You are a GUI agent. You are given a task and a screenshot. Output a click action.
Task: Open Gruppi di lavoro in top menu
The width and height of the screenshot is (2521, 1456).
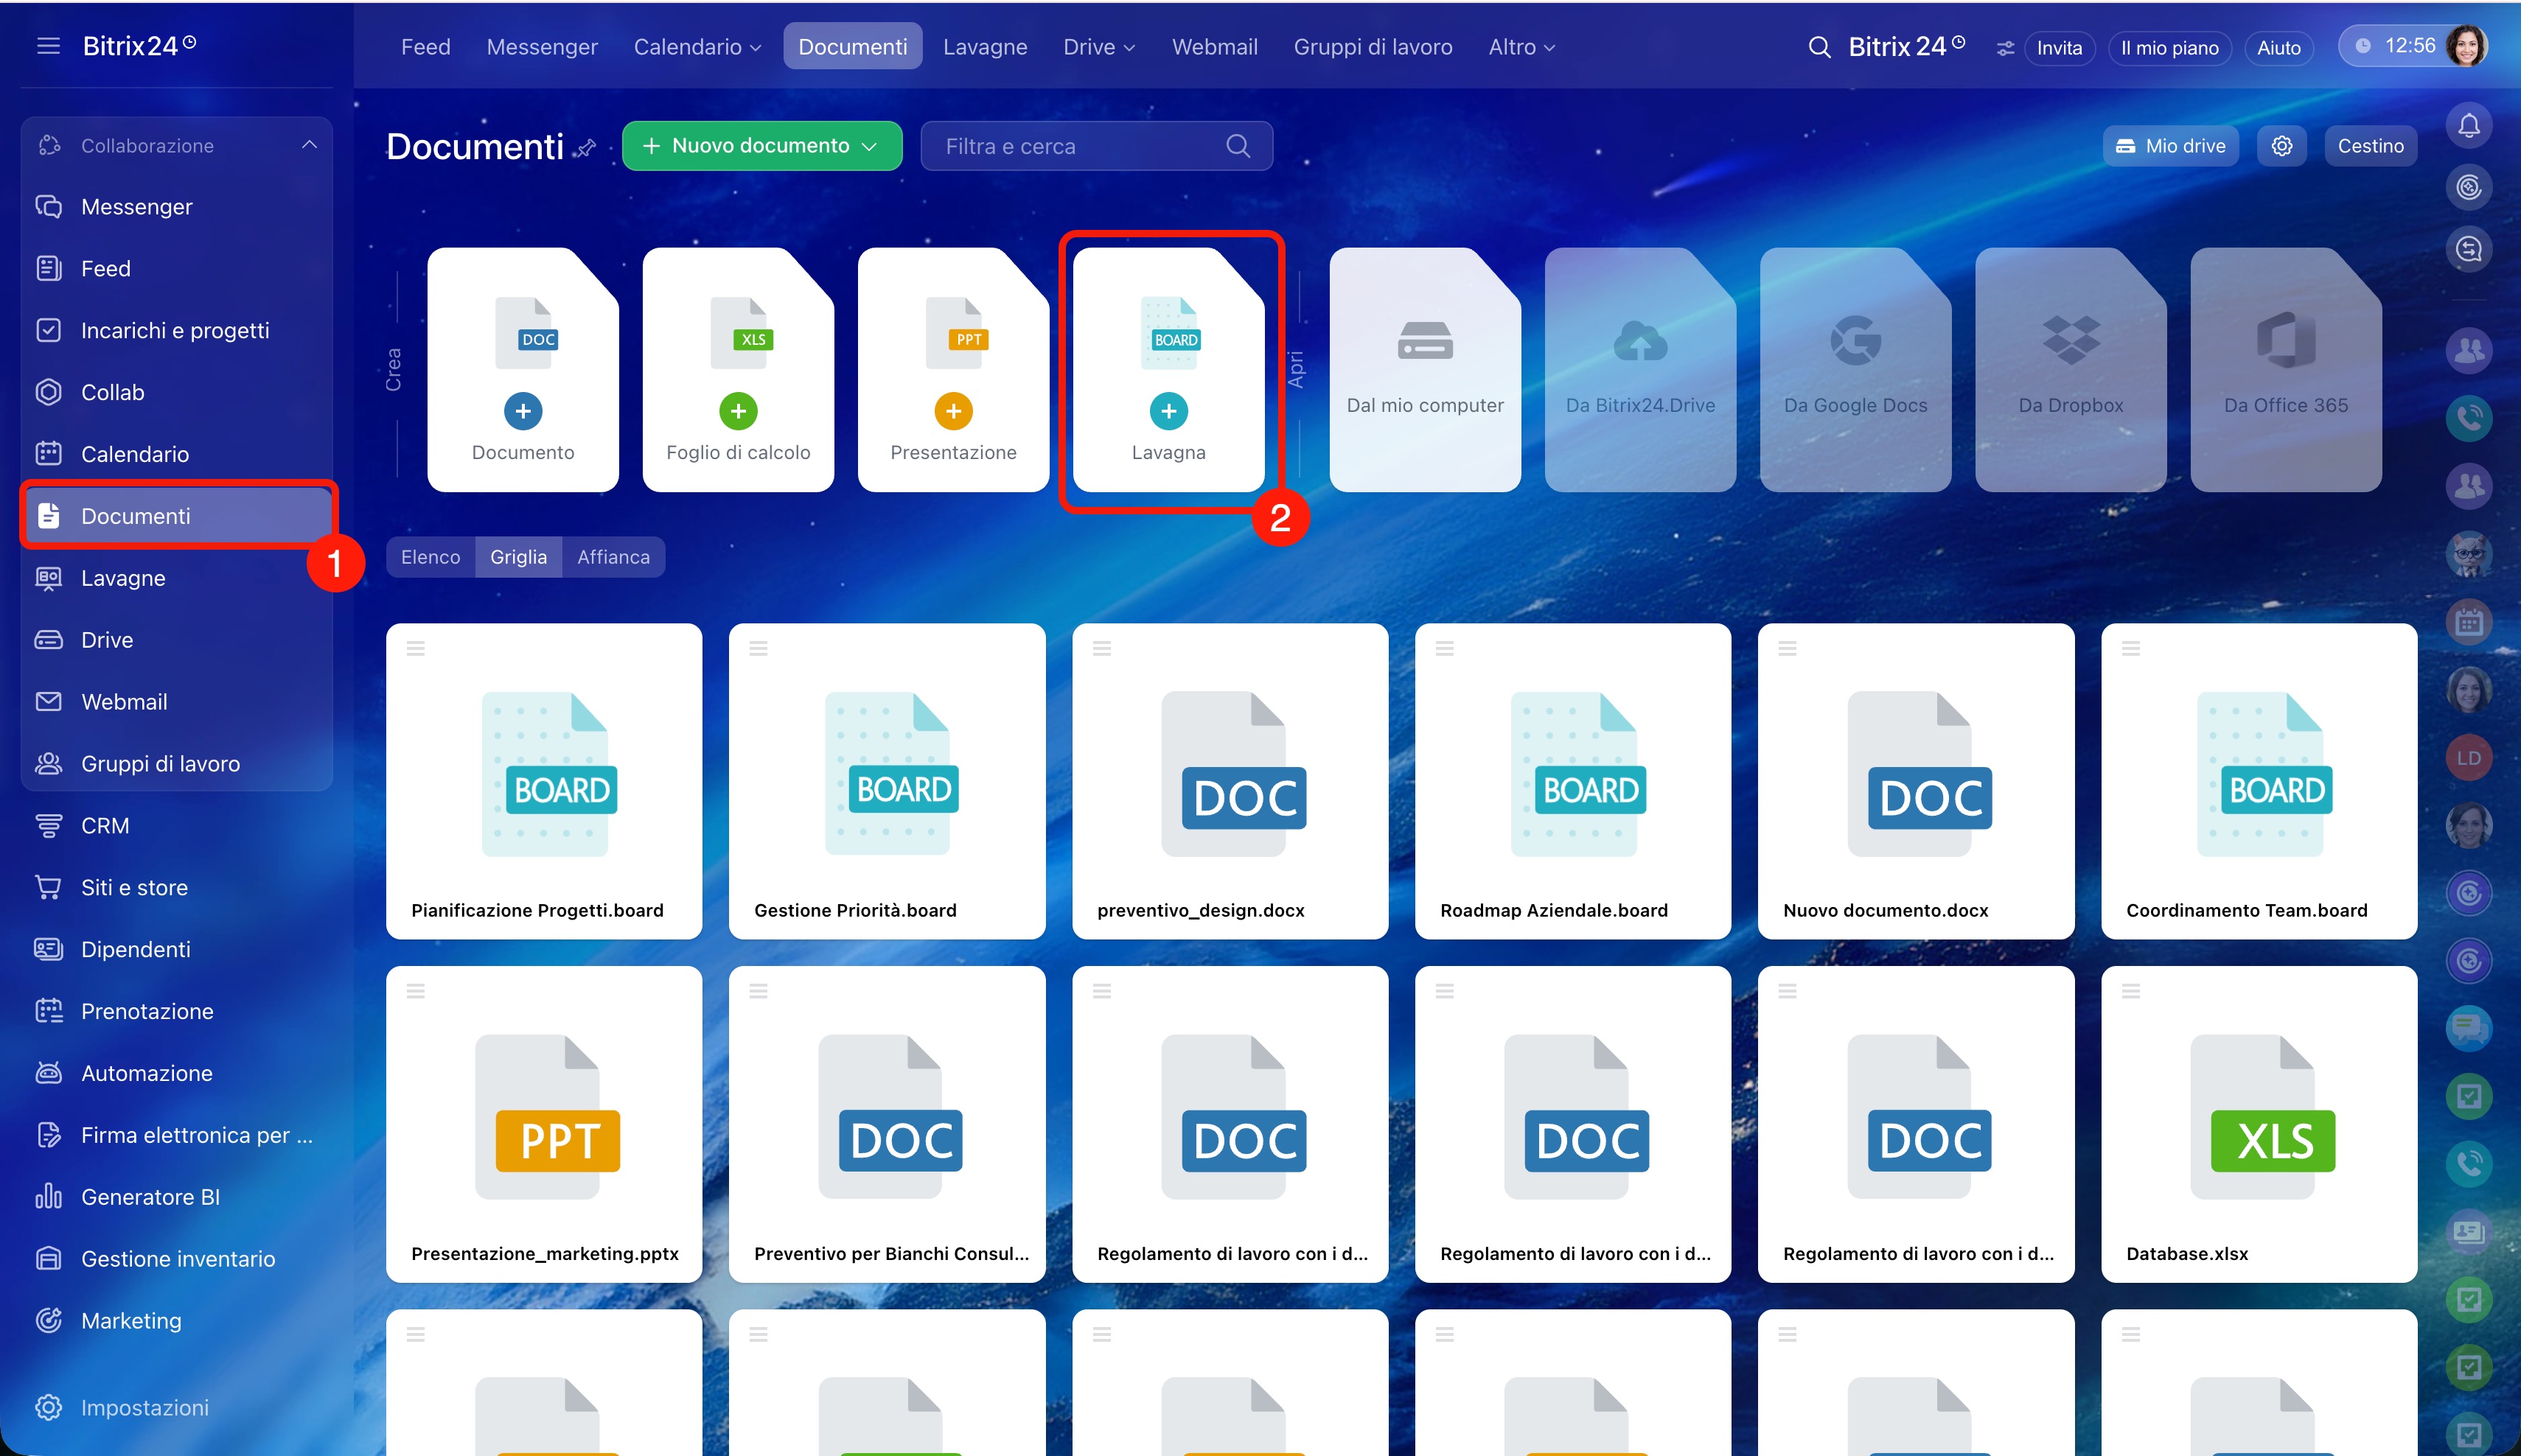pyautogui.click(x=1373, y=47)
